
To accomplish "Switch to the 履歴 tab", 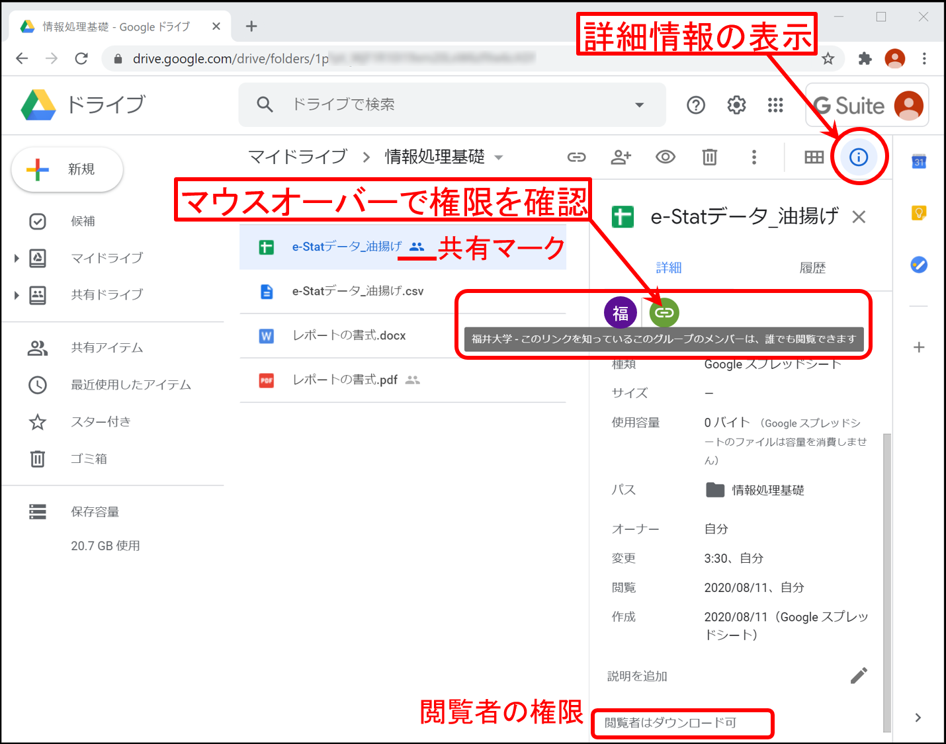I will [x=812, y=267].
